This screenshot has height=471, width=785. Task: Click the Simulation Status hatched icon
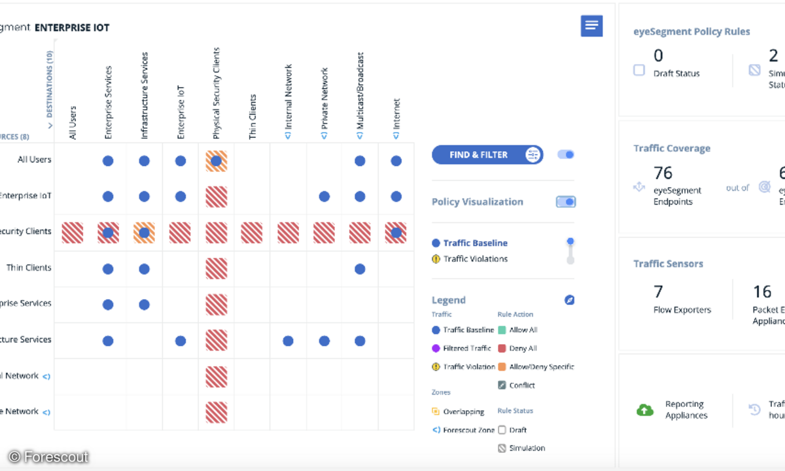(x=754, y=70)
